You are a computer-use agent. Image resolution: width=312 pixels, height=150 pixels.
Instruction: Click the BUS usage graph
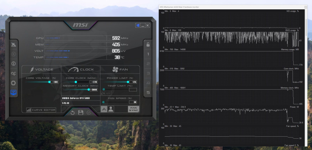(232, 39)
